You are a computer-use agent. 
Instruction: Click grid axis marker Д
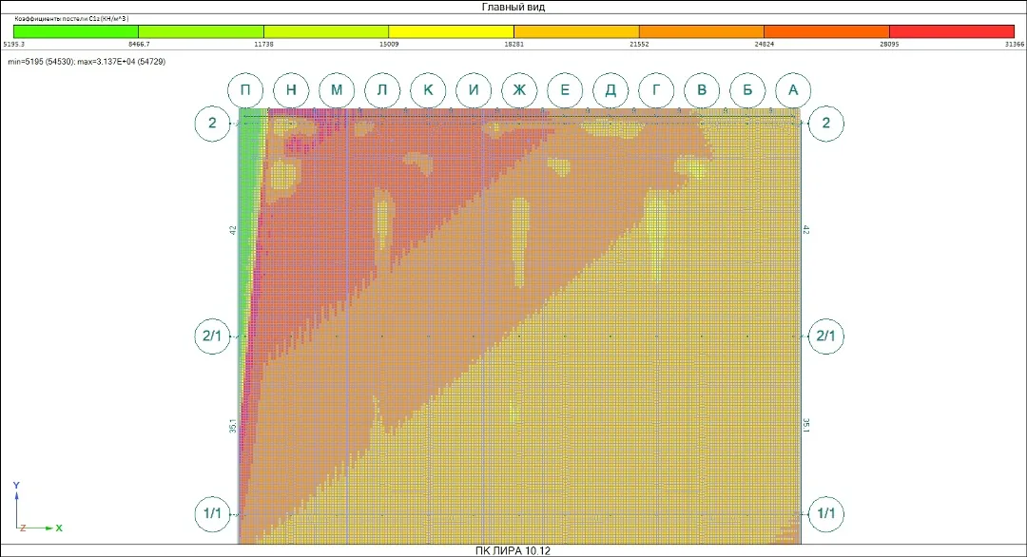[610, 90]
